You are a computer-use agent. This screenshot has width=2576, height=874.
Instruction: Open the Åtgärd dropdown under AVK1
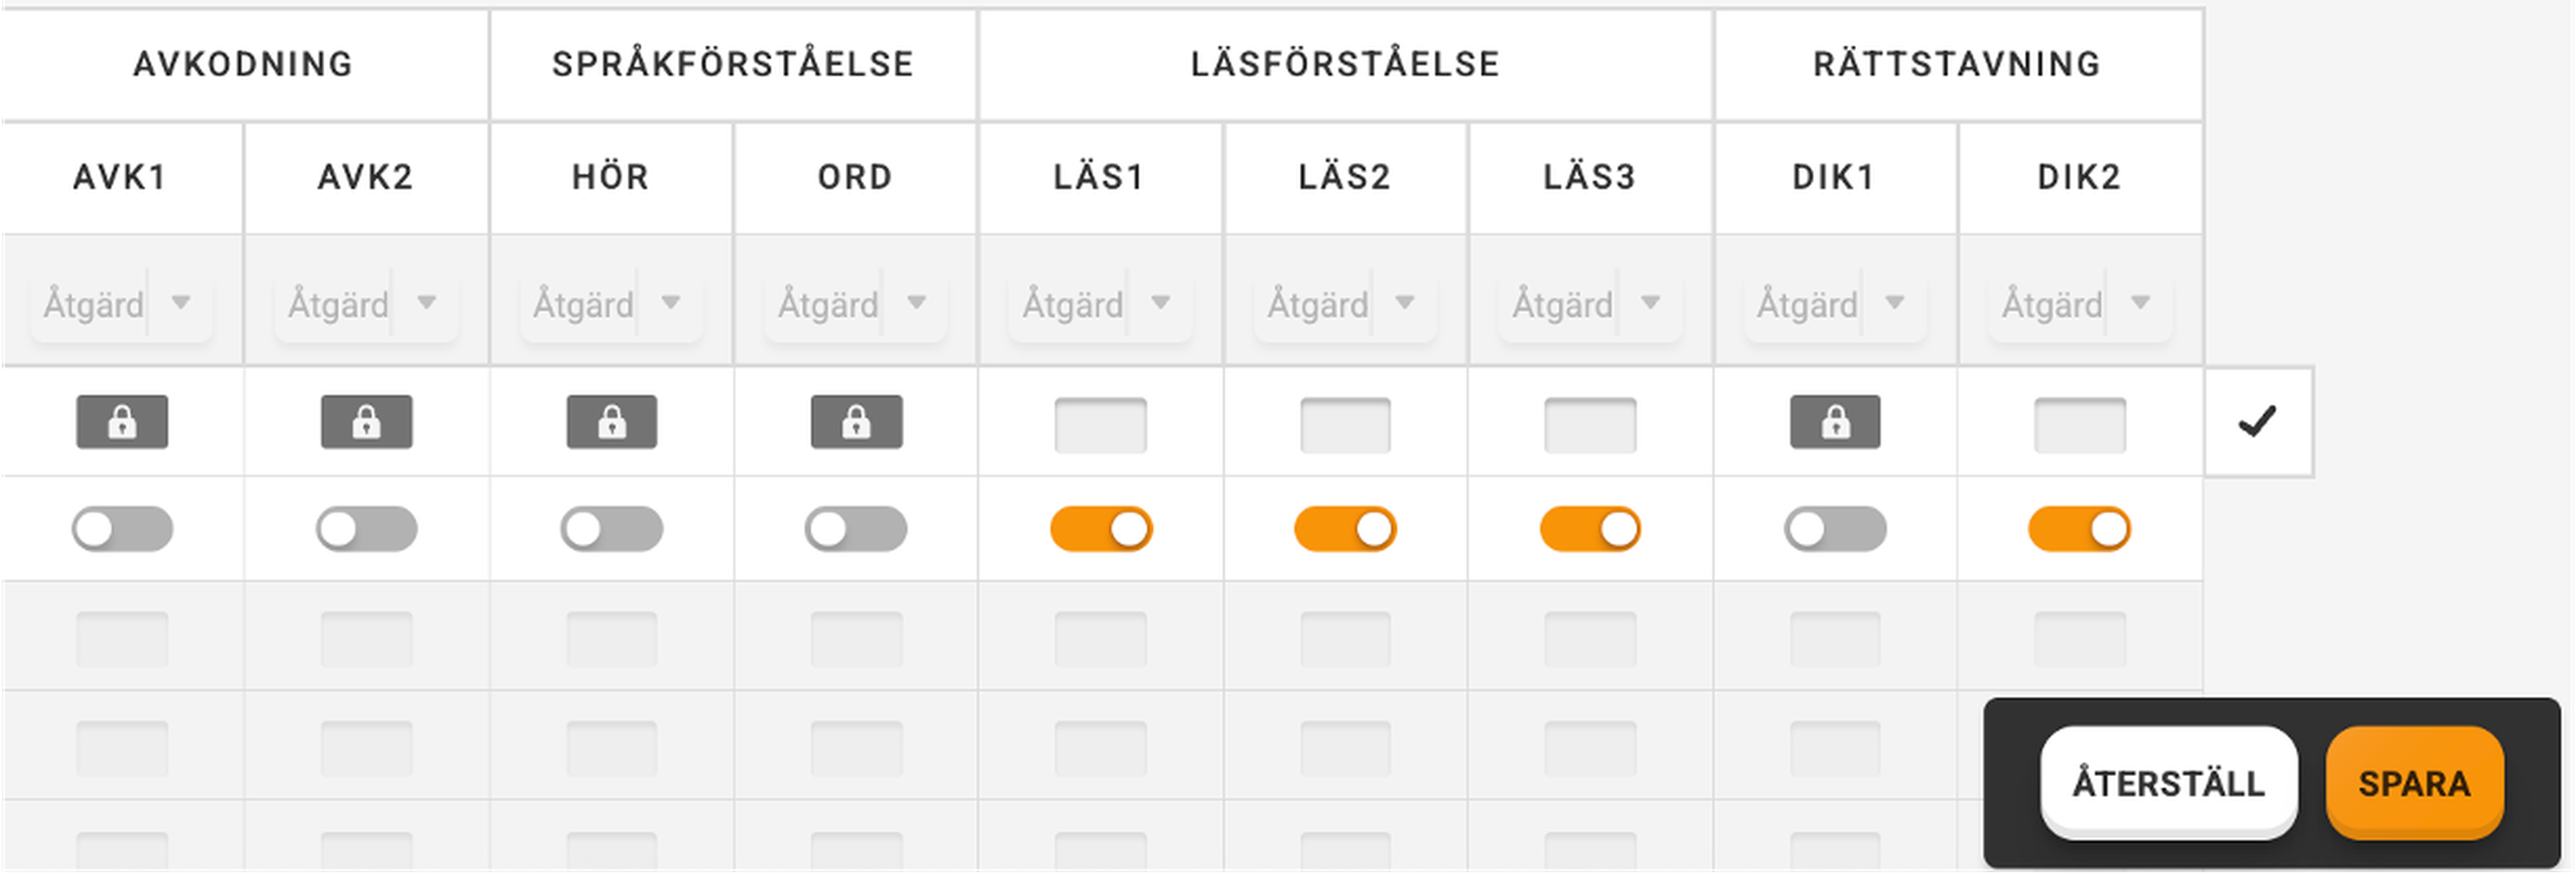120,303
